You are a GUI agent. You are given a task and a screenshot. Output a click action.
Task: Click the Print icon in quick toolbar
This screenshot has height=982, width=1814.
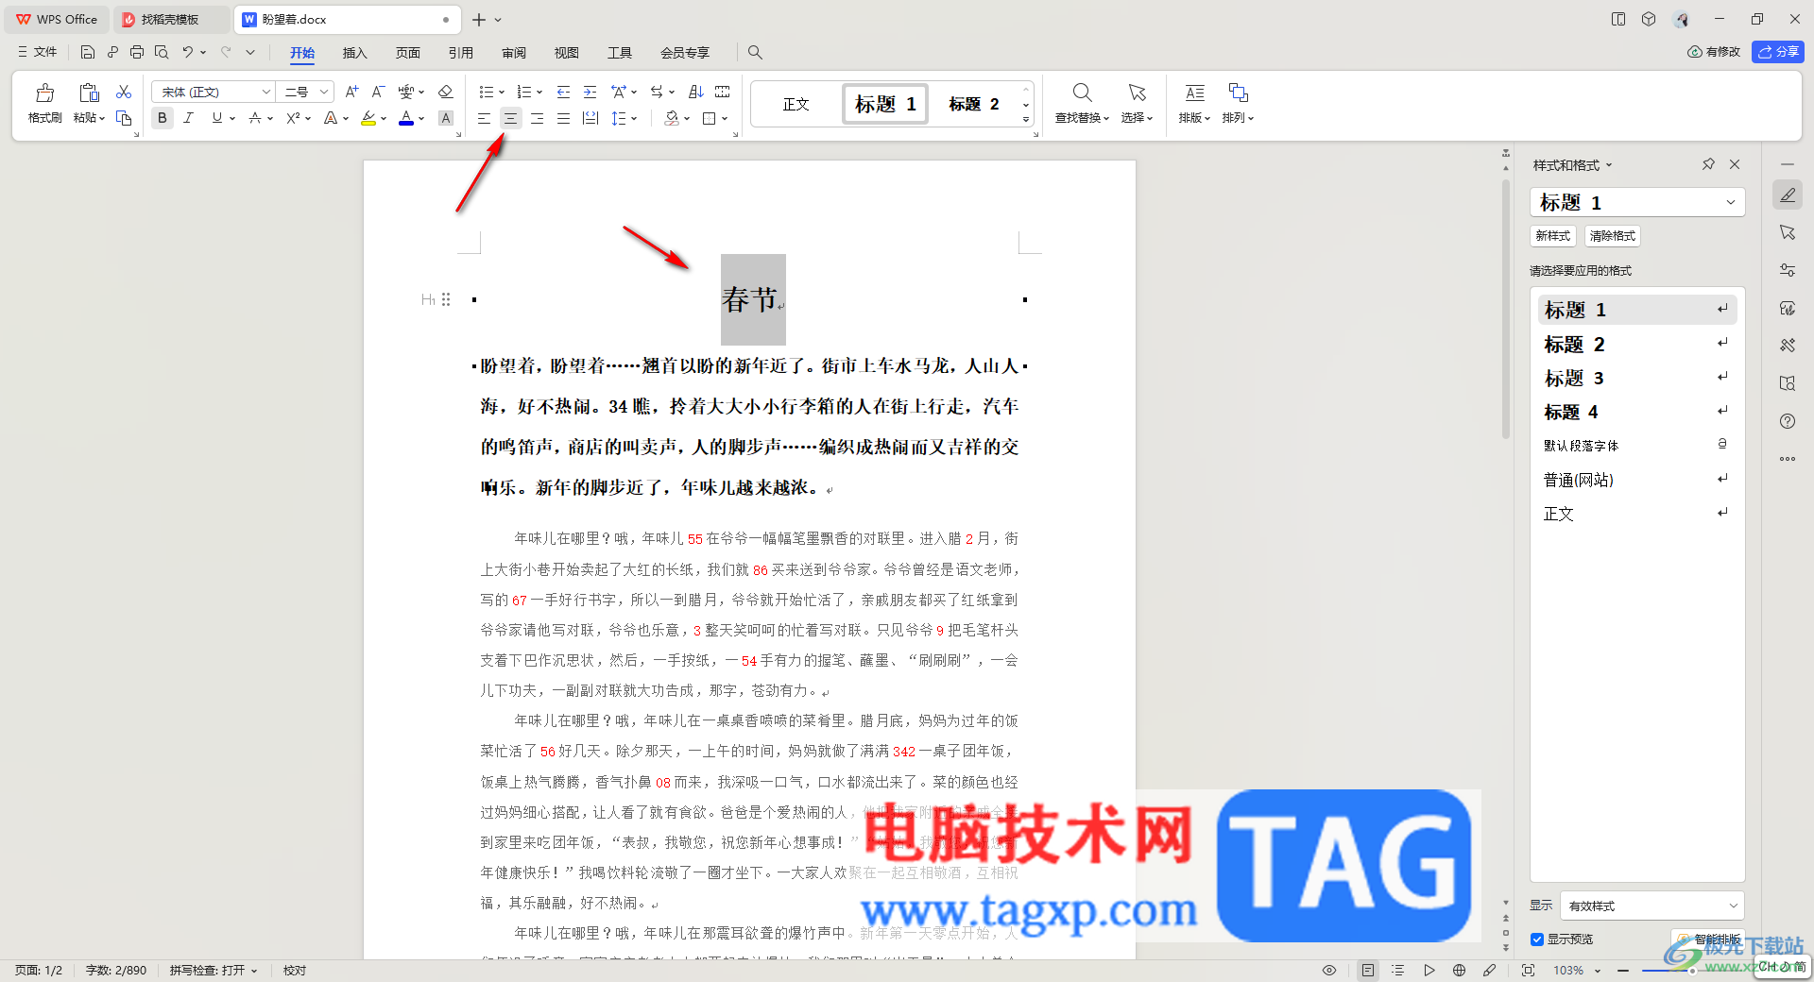tap(137, 52)
